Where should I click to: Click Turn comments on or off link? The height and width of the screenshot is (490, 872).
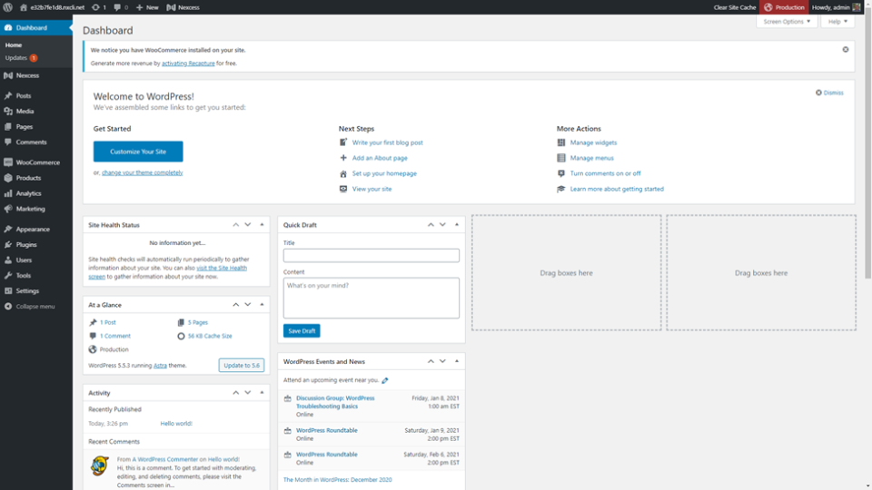point(605,173)
